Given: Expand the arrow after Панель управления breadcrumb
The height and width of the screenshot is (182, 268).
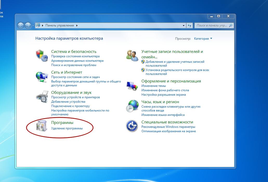Looking at the screenshot, I should pyautogui.click(x=77, y=25).
